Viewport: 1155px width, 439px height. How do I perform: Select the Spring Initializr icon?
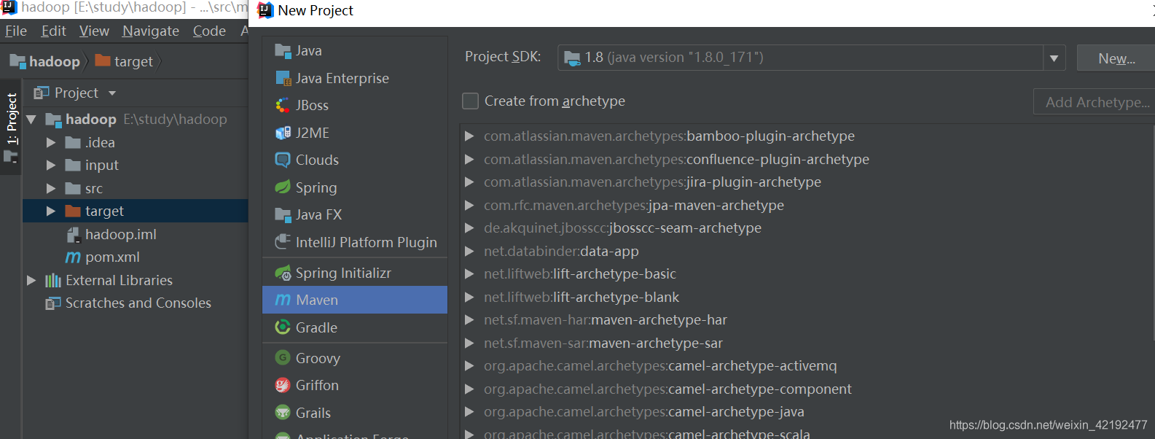tap(283, 273)
